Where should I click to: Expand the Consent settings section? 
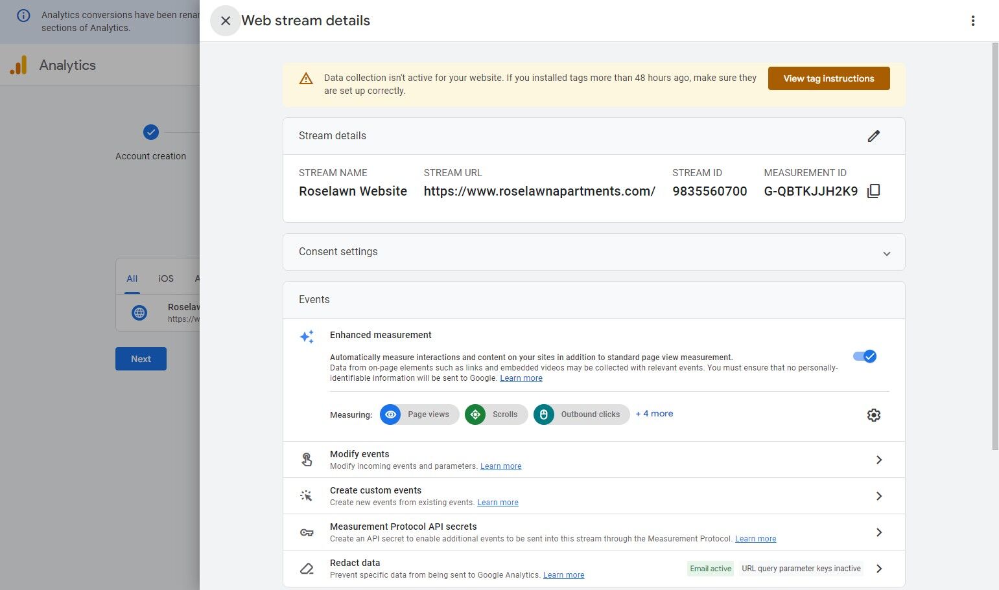point(886,253)
